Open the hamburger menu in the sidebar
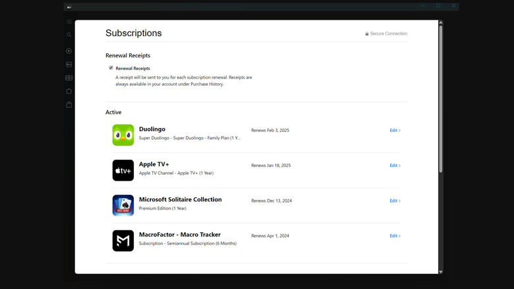The image size is (514, 289). click(x=69, y=22)
